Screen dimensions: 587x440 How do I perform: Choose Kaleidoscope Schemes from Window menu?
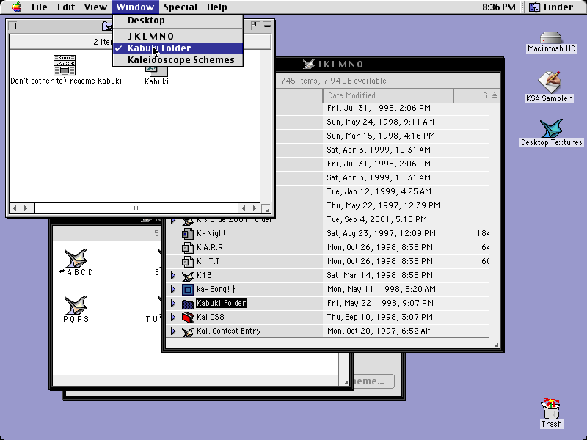pyautogui.click(x=178, y=60)
